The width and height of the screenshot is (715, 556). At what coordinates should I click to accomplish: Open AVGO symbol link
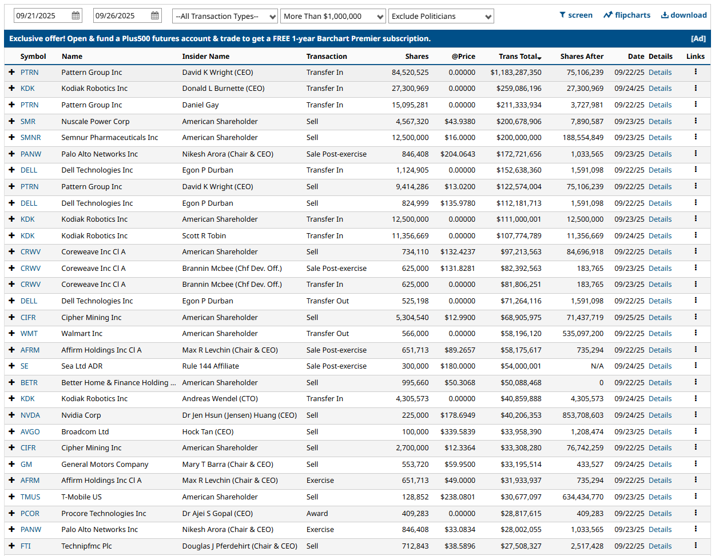(30, 431)
